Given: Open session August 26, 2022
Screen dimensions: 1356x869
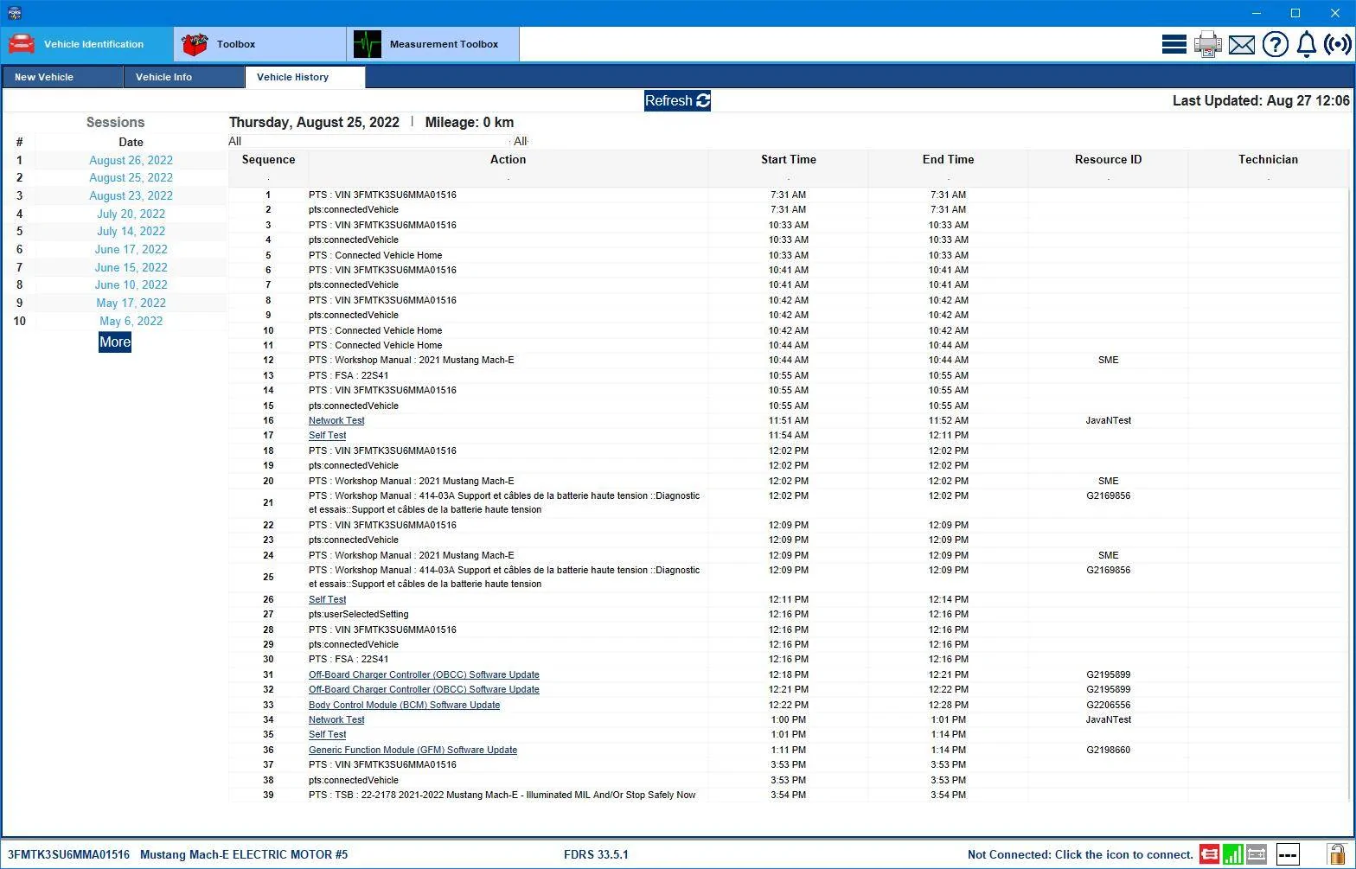Looking at the screenshot, I should [131, 160].
